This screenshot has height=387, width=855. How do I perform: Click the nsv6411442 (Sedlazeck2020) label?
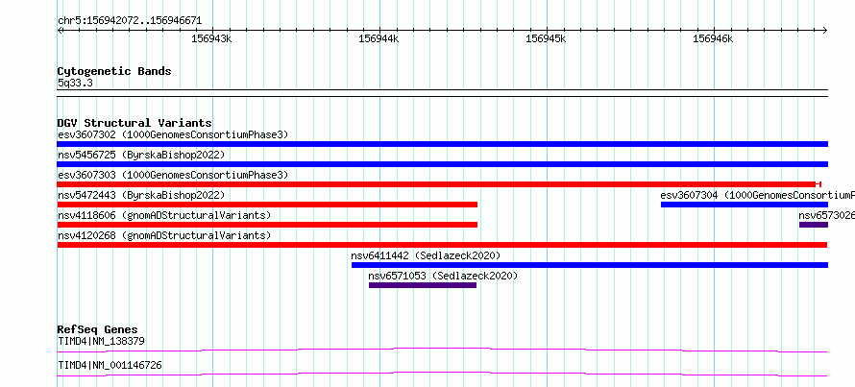coord(426,255)
